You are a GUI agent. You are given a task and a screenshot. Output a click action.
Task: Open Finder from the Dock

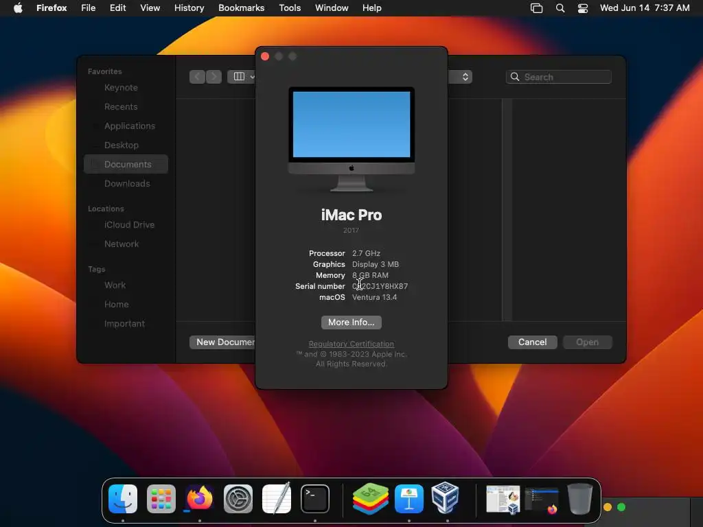[x=123, y=499]
